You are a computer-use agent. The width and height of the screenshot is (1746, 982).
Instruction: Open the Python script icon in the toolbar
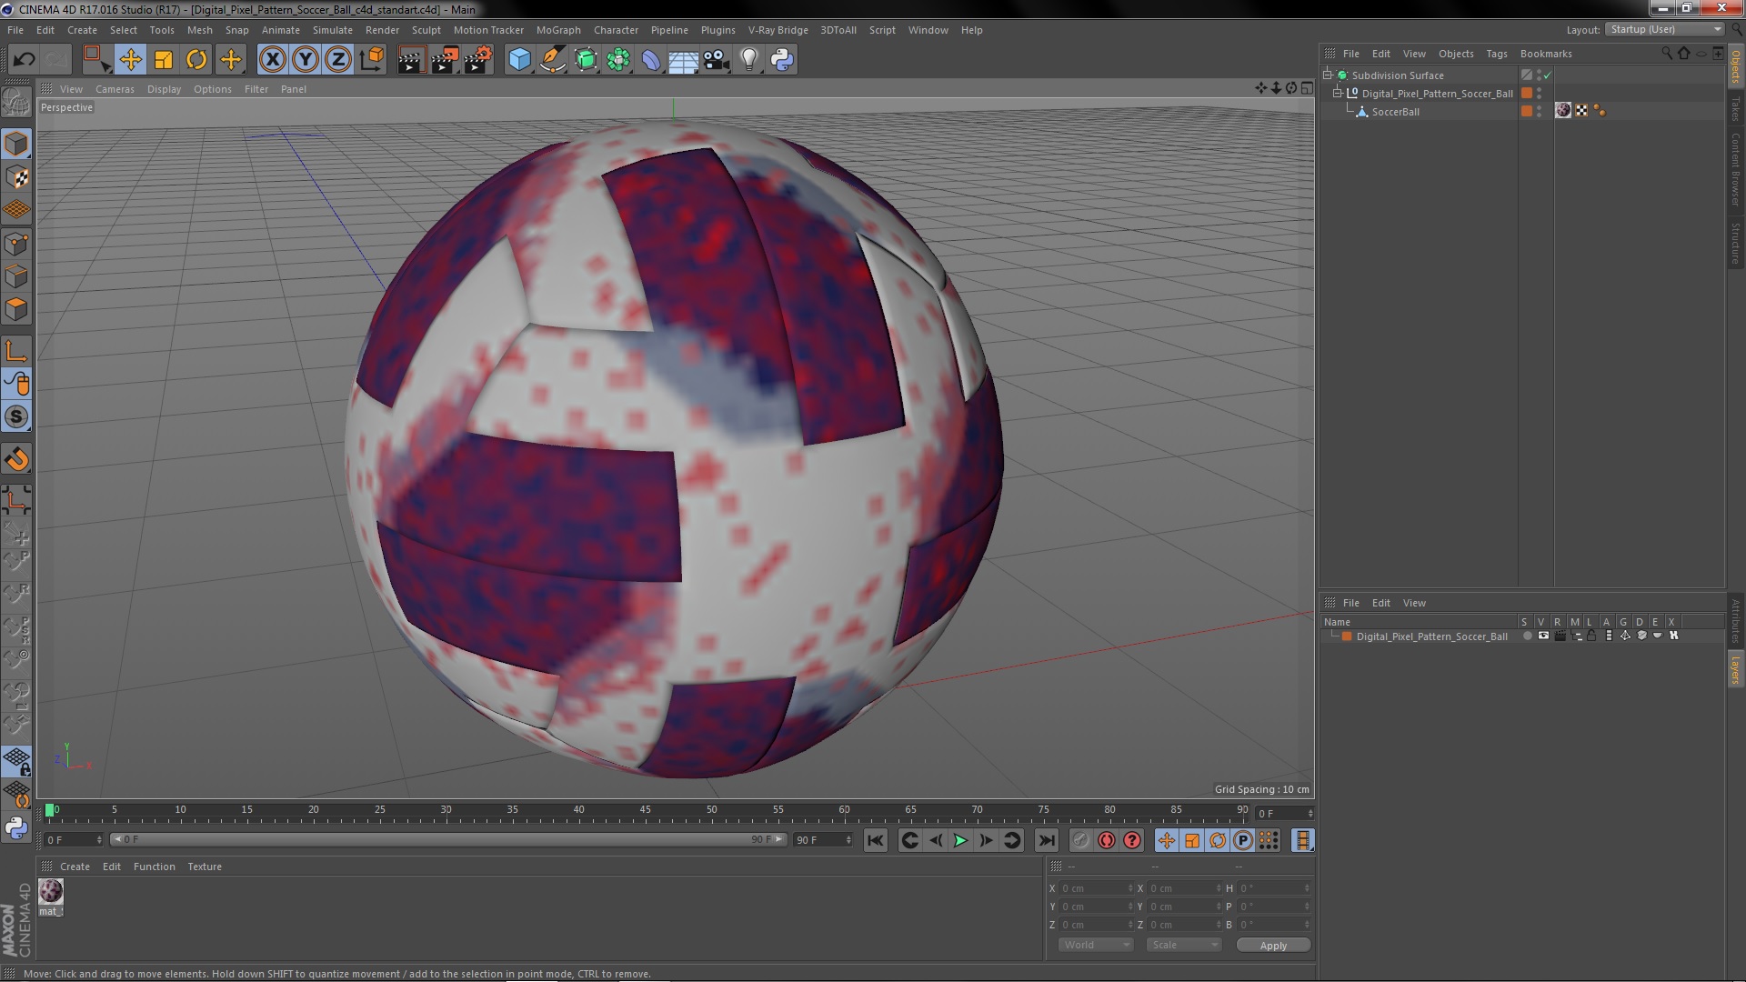(x=782, y=60)
